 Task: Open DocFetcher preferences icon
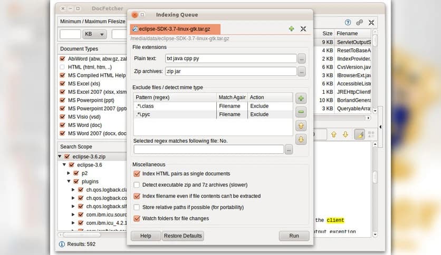(359, 23)
